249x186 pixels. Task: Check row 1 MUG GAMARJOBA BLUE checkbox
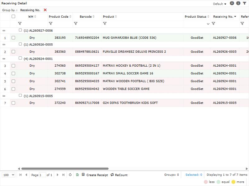click(13, 38)
